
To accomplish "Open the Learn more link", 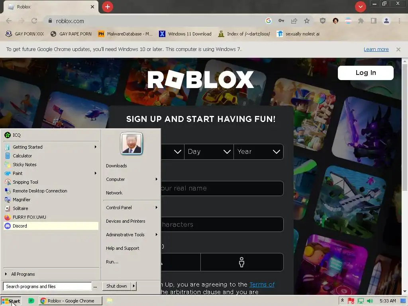I will (x=376, y=49).
